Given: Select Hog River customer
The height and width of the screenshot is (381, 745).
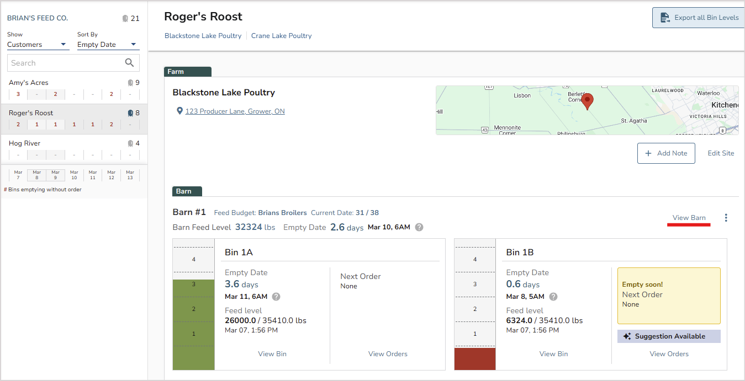Looking at the screenshot, I should [x=74, y=149].
